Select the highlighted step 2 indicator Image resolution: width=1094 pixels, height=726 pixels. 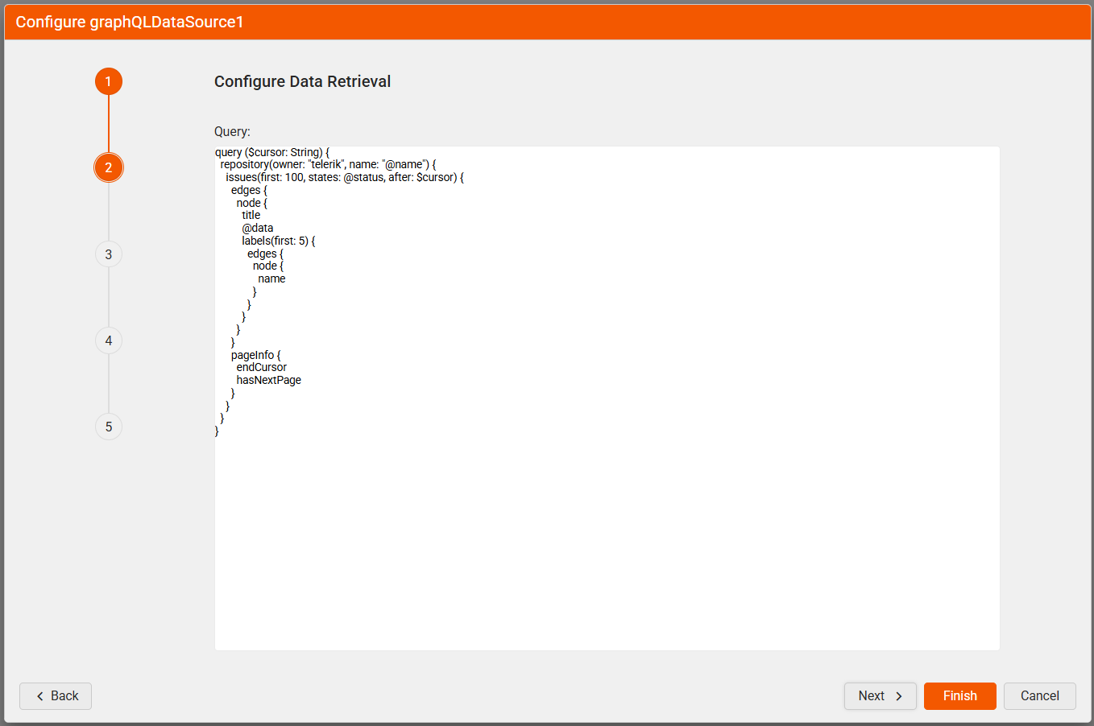pyautogui.click(x=109, y=167)
